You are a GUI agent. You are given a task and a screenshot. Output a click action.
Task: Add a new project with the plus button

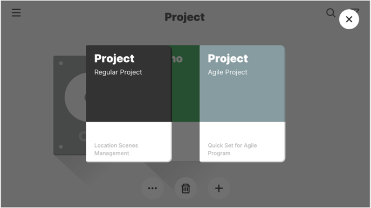click(219, 189)
